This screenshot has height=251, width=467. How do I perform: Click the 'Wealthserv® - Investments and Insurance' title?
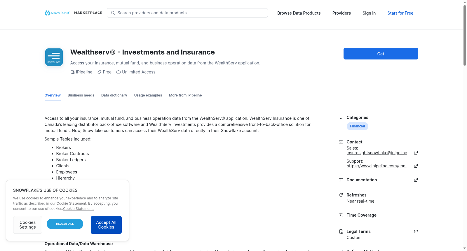[142, 52]
